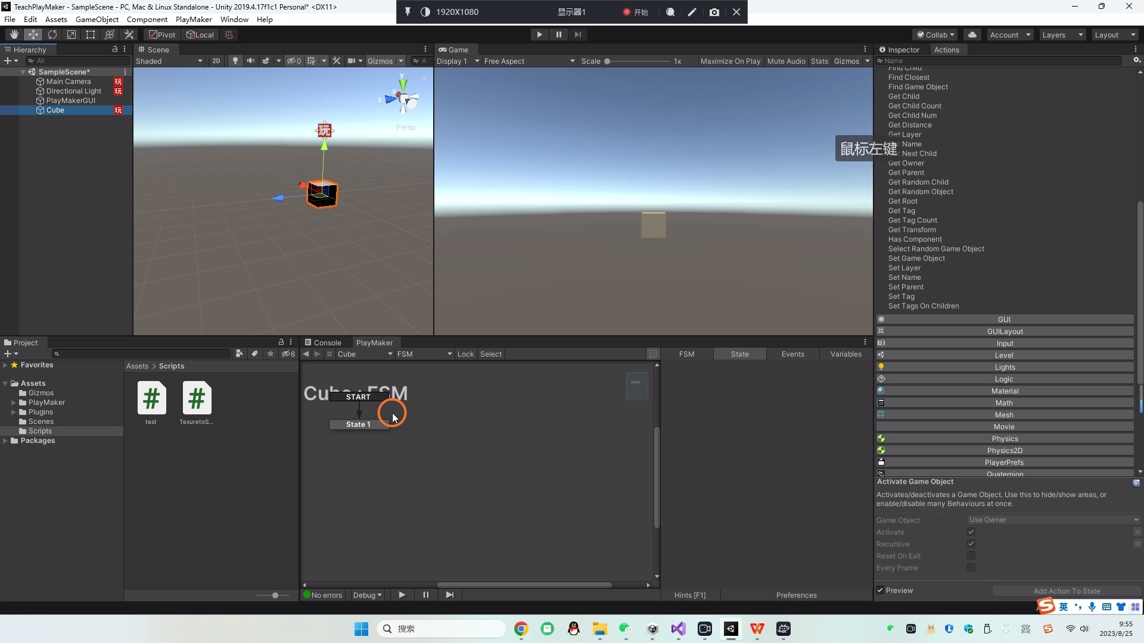Open the Debug dropdown in PlayMaker
The image size is (1144, 643).
(367, 595)
